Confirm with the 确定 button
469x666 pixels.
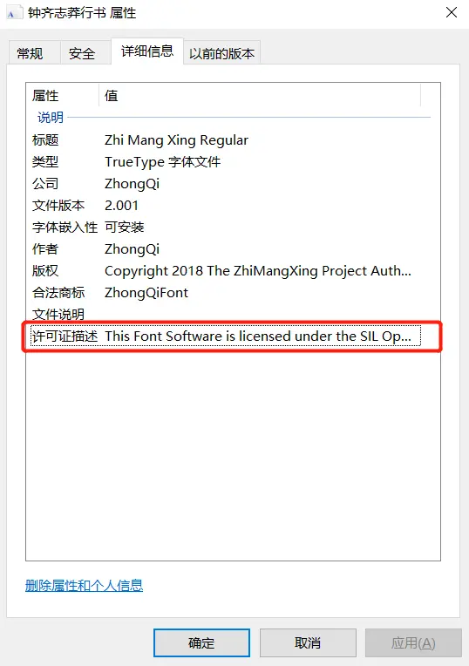point(201,643)
